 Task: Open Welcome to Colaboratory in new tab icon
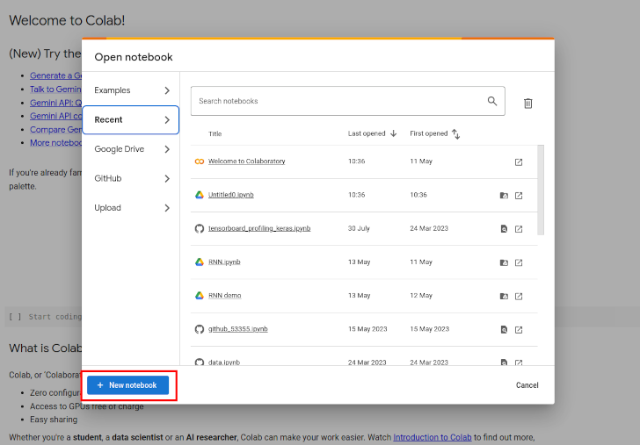[x=519, y=162]
